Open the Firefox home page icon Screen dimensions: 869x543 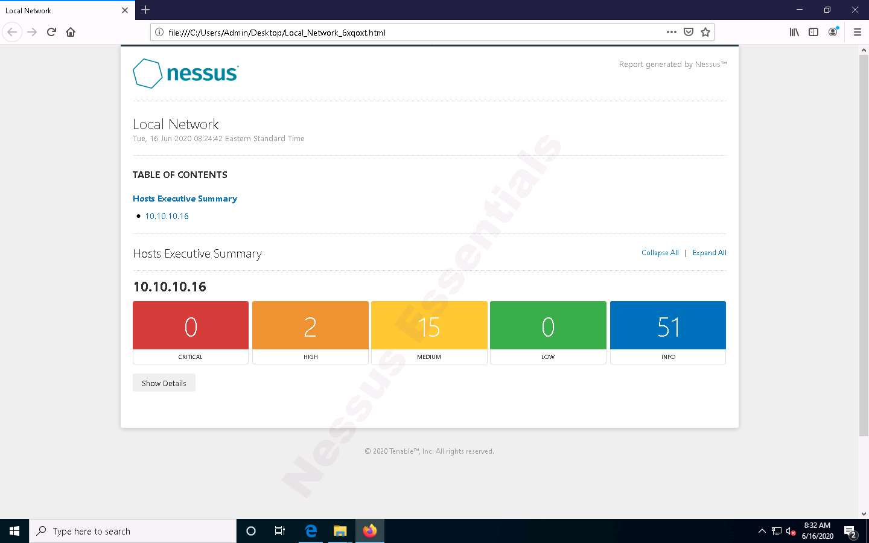click(71, 32)
